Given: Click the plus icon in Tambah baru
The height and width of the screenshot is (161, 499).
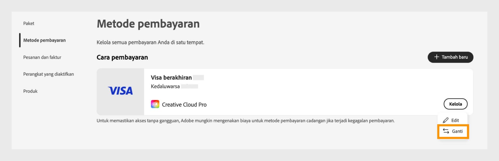Looking at the screenshot, I should point(437,57).
